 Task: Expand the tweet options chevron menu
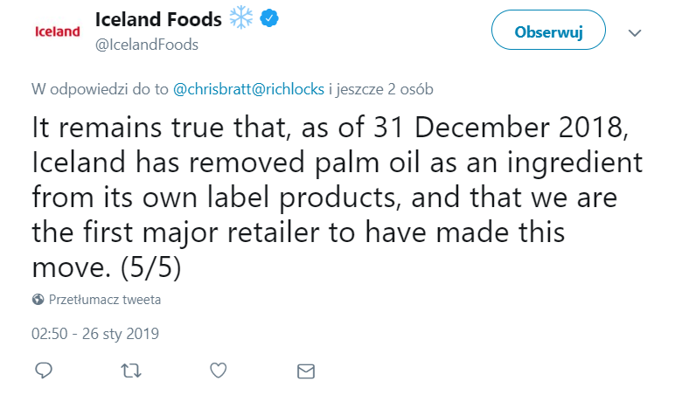click(636, 32)
